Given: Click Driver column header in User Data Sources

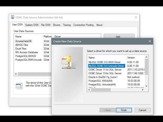Looking at the screenshot, I should tap(58, 37).
